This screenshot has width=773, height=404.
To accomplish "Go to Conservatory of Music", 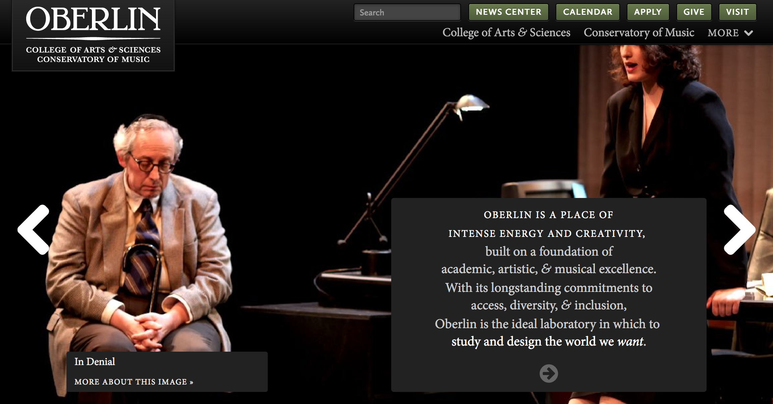I will [639, 33].
